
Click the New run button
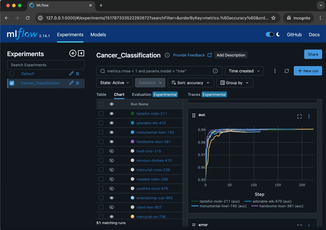point(307,71)
